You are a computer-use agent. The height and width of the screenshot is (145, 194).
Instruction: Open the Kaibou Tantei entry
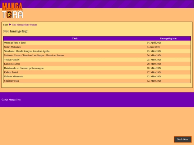11,72
